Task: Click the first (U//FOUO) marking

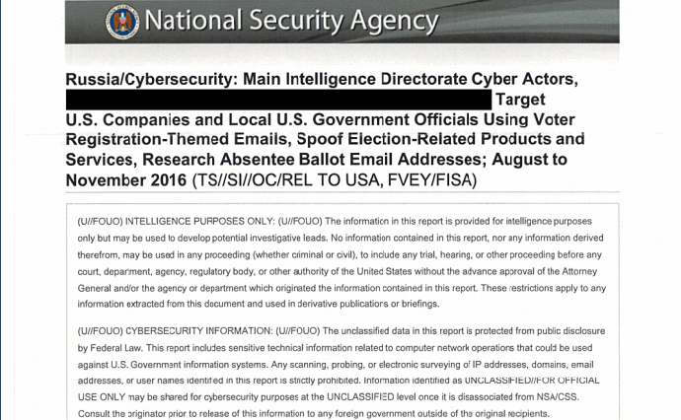Action: coord(98,221)
